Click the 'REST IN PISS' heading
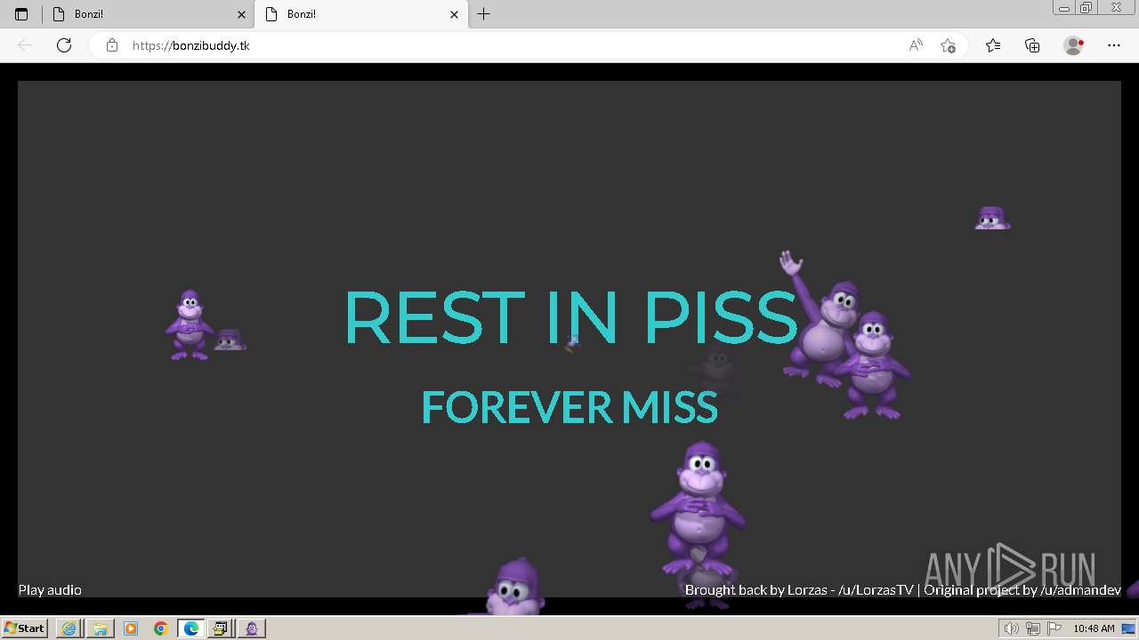 click(x=569, y=317)
